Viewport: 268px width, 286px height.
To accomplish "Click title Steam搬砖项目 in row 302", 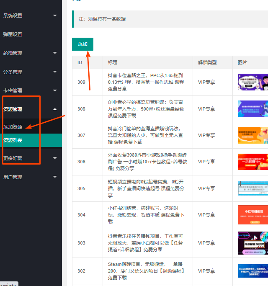I will point(146,271).
